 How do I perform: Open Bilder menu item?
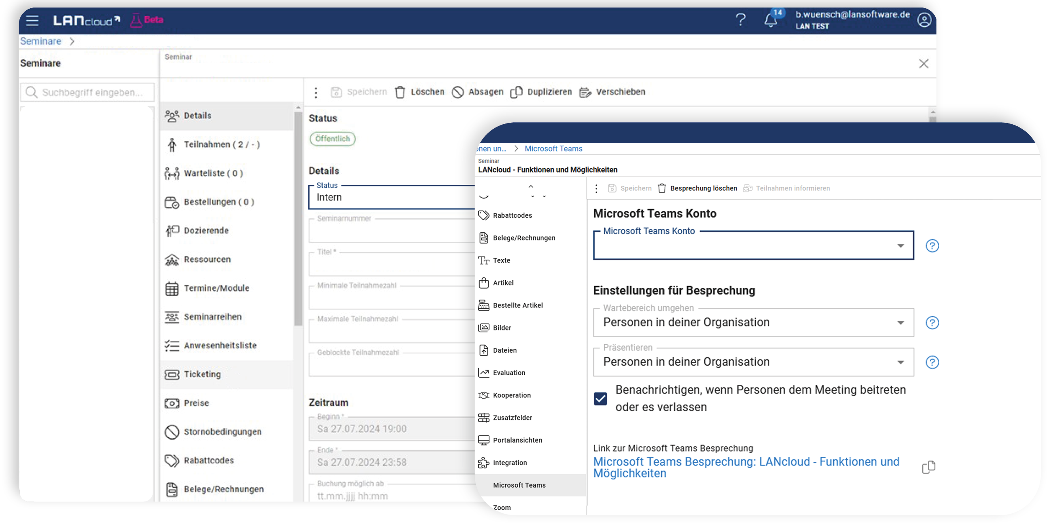(531, 328)
